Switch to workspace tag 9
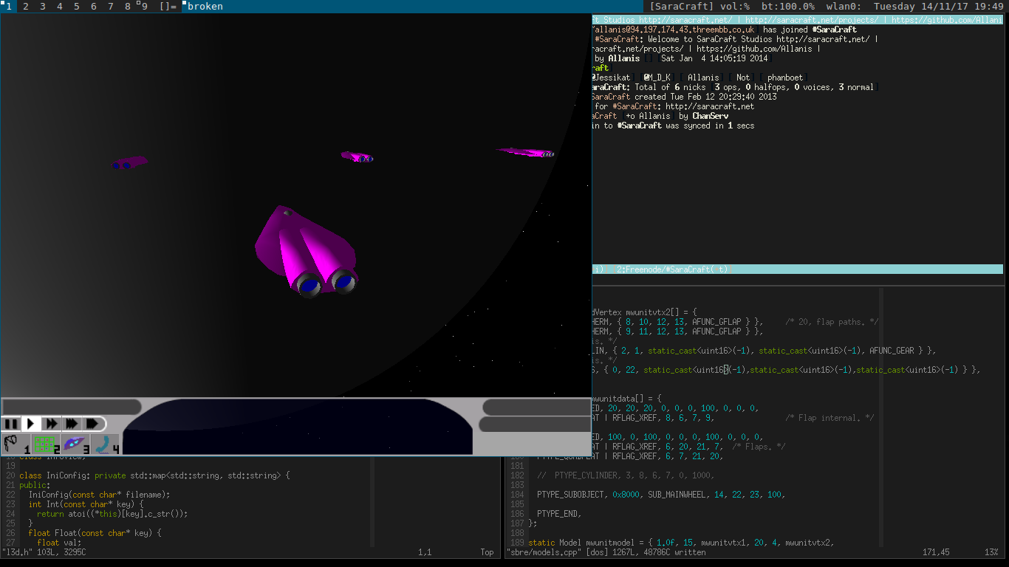1009x567 pixels. pyautogui.click(x=143, y=7)
